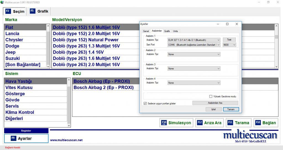
Task: Click Marka list scroll down arrow
Action: [x=48, y=66]
